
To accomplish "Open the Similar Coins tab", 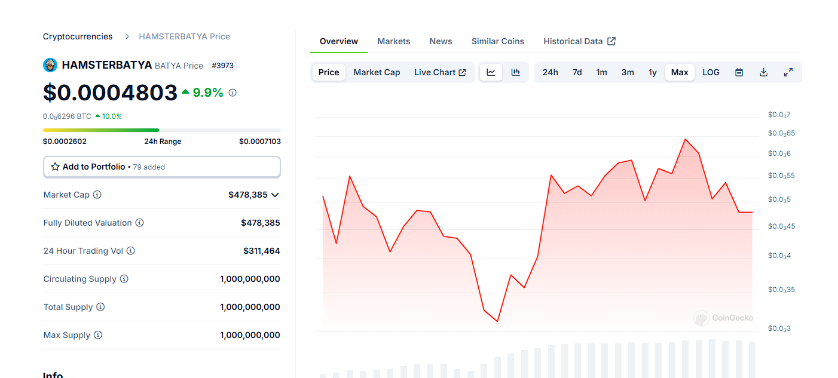I will point(497,41).
